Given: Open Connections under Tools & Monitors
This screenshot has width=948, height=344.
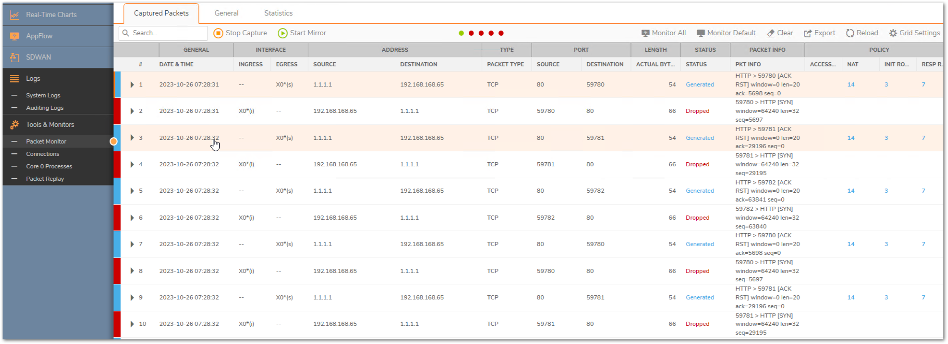Looking at the screenshot, I should (x=42, y=154).
